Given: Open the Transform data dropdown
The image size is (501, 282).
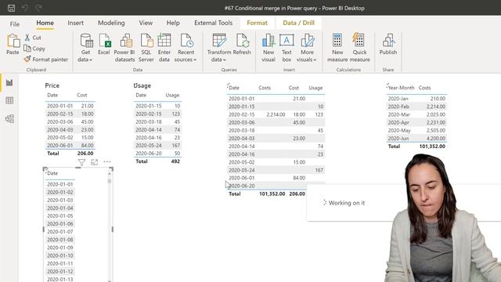Looking at the screenshot, I should (x=219, y=48).
